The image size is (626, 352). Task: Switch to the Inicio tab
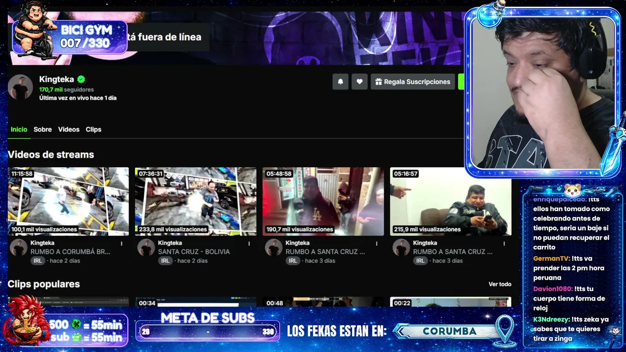coord(19,130)
